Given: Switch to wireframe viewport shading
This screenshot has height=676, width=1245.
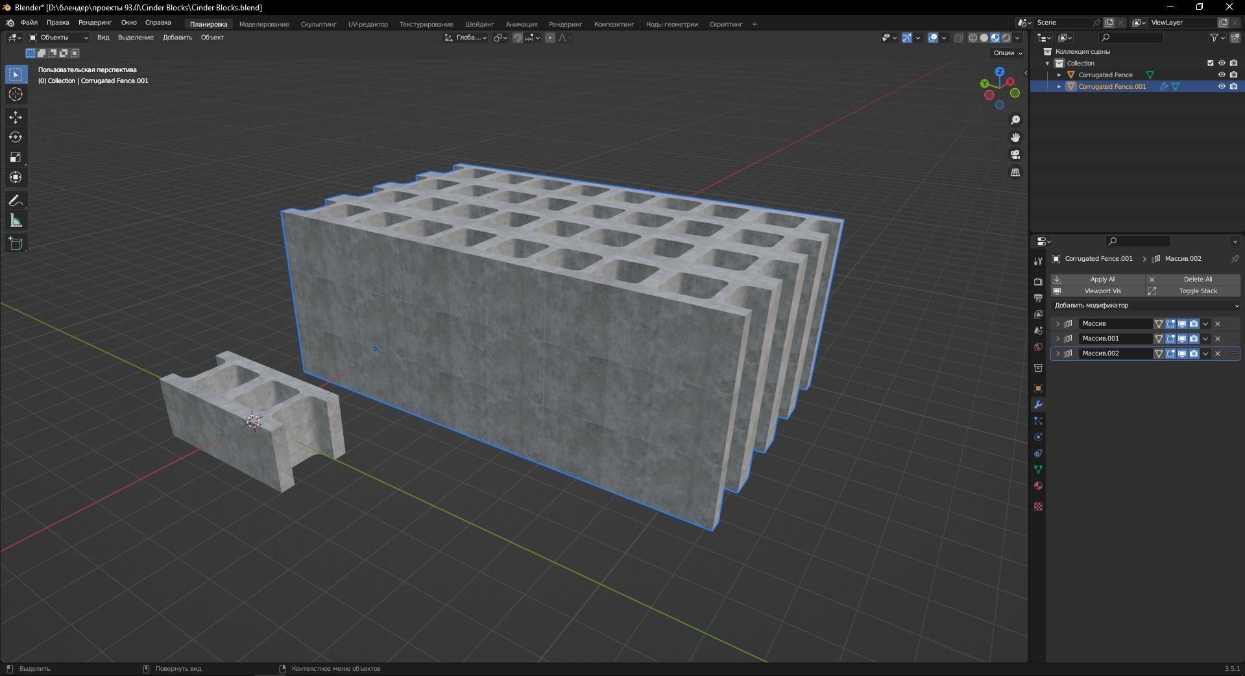Looking at the screenshot, I should (973, 38).
